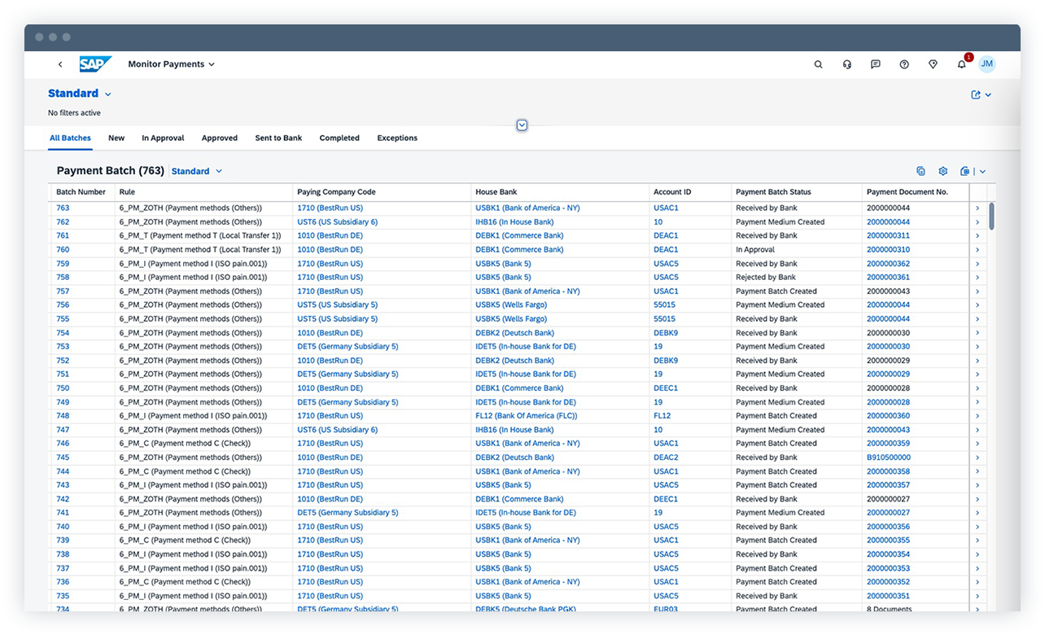Switch to the Exceptions tab

[x=397, y=138]
